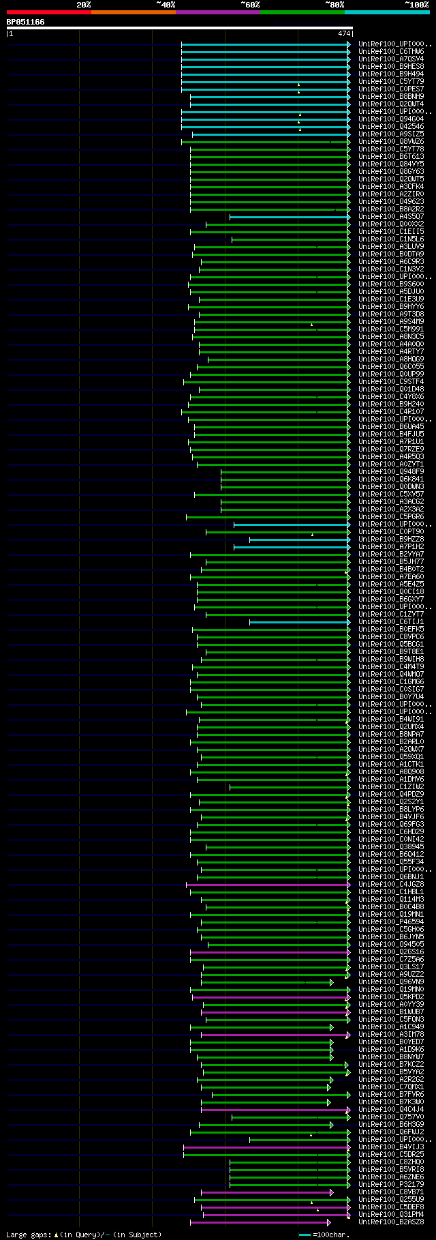
Task: Select the UniRef100_A9T3D8 label
Action: [391, 314]
